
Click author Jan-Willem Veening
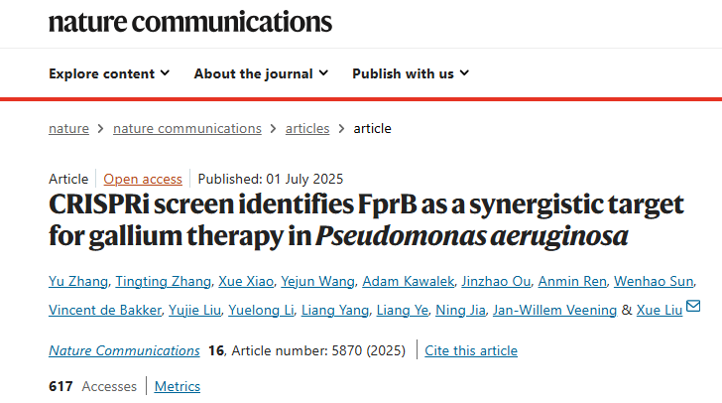(x=555, y=310)
